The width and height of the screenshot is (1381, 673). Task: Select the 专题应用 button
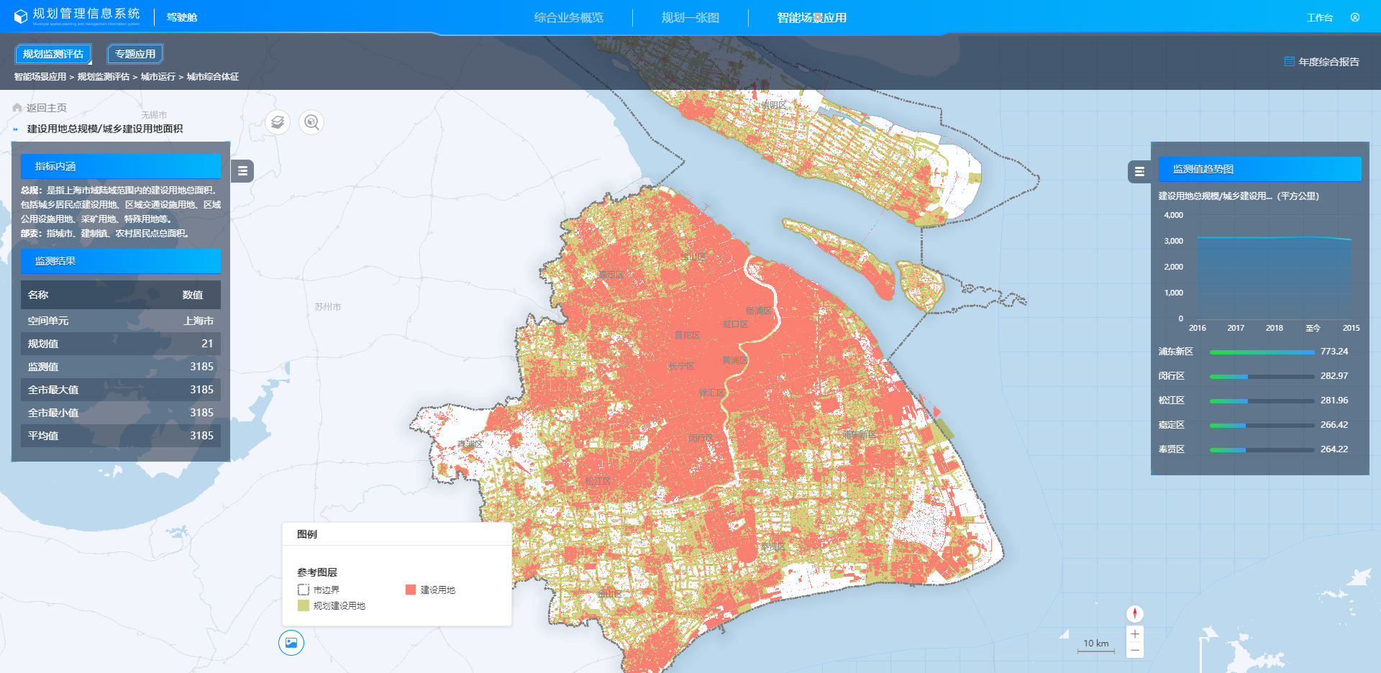click(x=135, y=54)
